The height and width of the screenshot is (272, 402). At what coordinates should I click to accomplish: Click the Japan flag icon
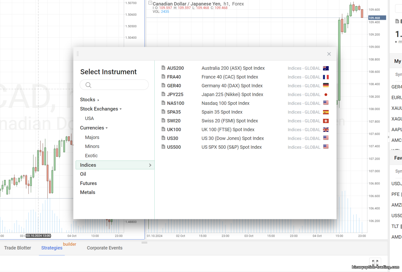(x=326, y=95)
